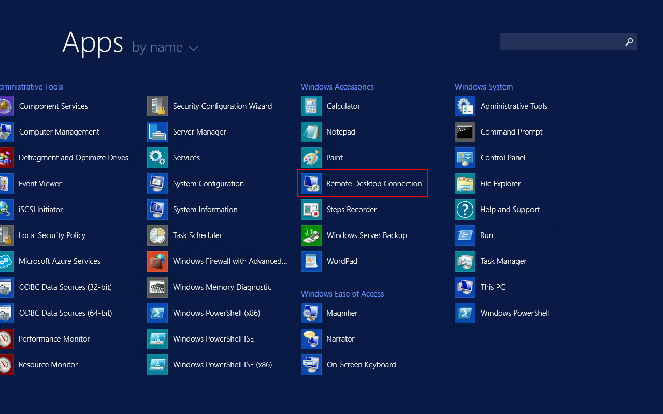The image size is (663, 414).
Task: Click 'ODBC Data Sources (64-bit)' label
Action: coord(65,313)
